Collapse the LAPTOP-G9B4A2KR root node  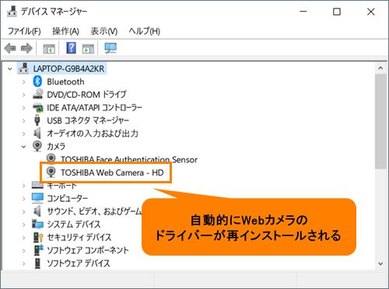[x=10, y=69]
